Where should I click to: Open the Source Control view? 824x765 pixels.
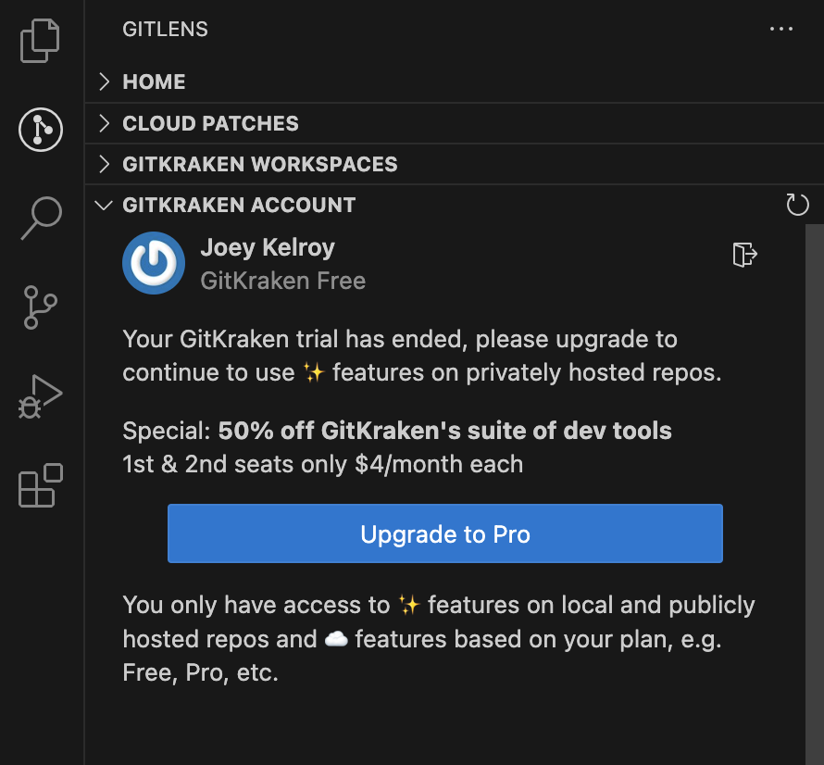point(40,307)
